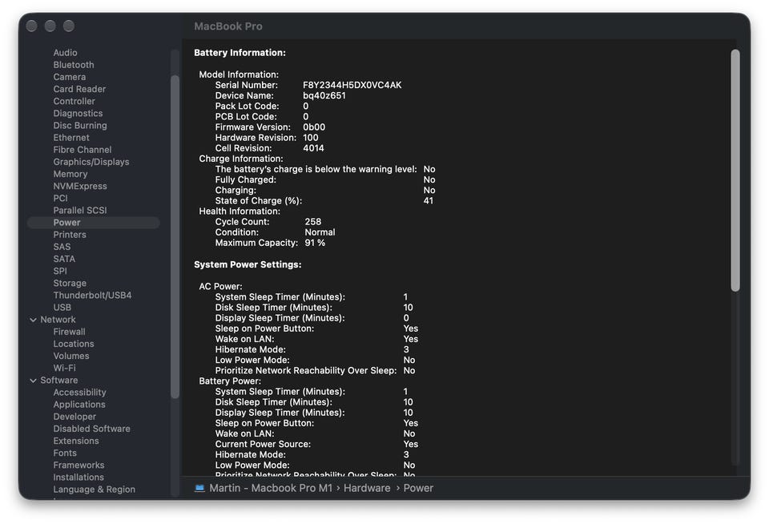Click the Cell Revision value 4014
The image size is (769, 524).
313,148
